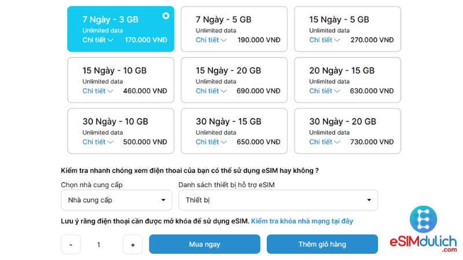Click Thêm giỏ hàng button
Viewport: 463px width, 260px height.
pyautogui.click(x=322, y=244)
